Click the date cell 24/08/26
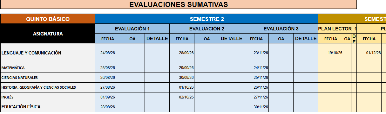This screenshot has width=386, height=114. pos(108,53)
